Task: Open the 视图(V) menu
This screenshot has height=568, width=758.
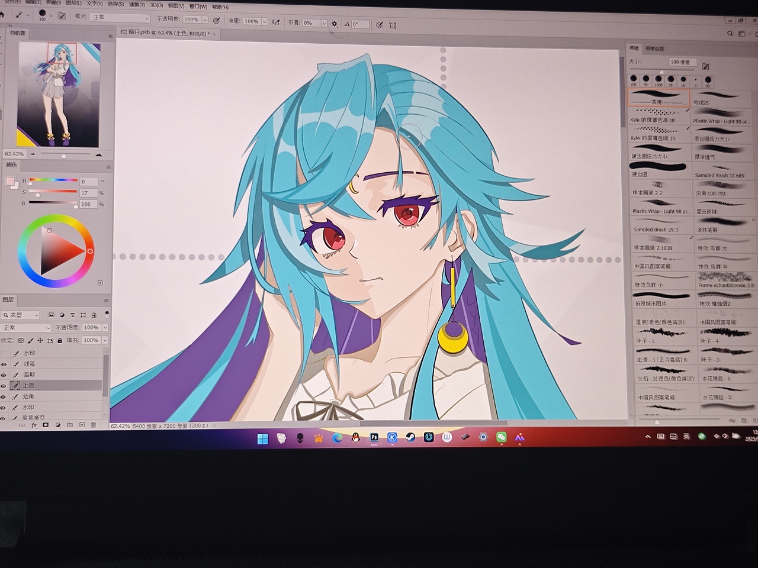Action: (x=176, y=5)
